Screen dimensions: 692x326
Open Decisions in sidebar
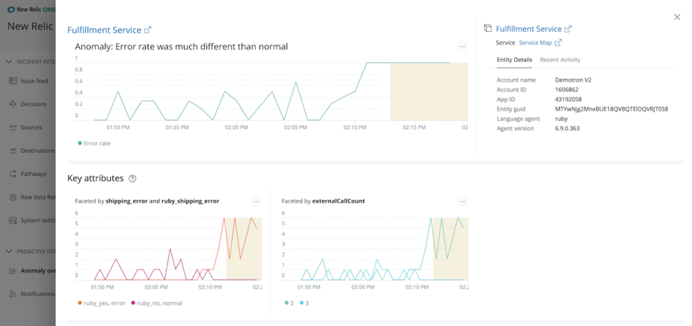point(34,105)
